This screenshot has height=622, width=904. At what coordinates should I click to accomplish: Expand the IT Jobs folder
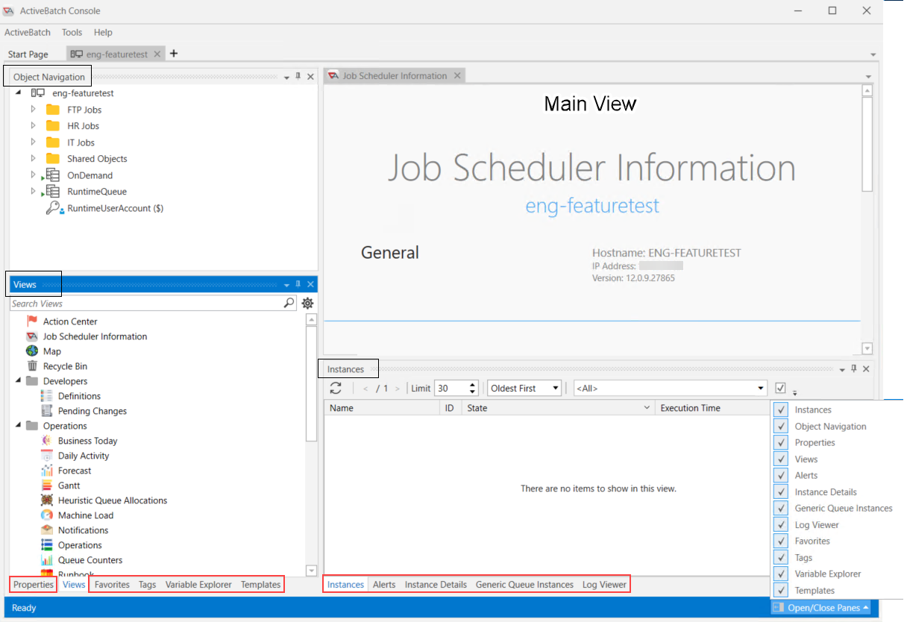33,142
